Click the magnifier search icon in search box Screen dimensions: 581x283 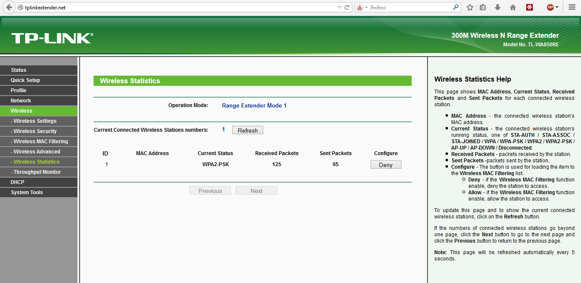coord(456,7)
